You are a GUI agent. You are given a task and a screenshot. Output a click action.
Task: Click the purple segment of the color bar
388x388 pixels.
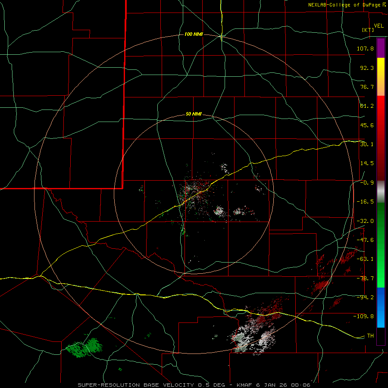(x=381, y=48)
